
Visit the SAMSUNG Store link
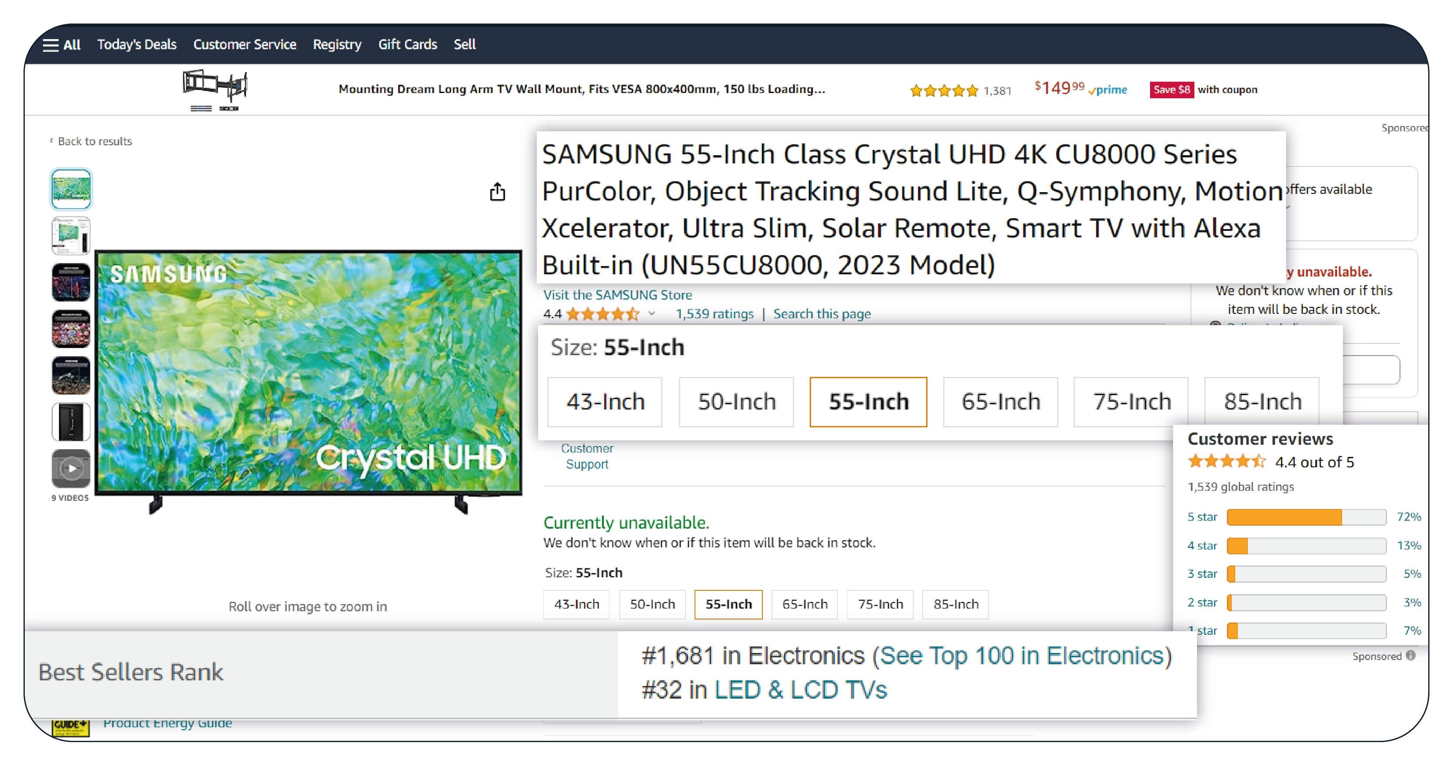pos(617,294)
